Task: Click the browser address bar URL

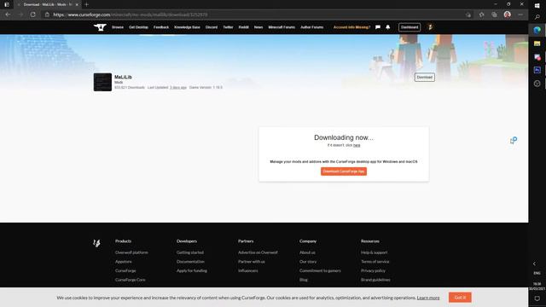Action: (x=131, y=14)
